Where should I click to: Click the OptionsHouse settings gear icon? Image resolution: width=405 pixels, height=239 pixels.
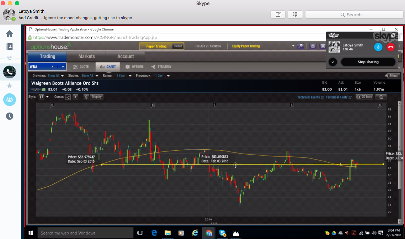pyautogui.click(x=313, y=46)
